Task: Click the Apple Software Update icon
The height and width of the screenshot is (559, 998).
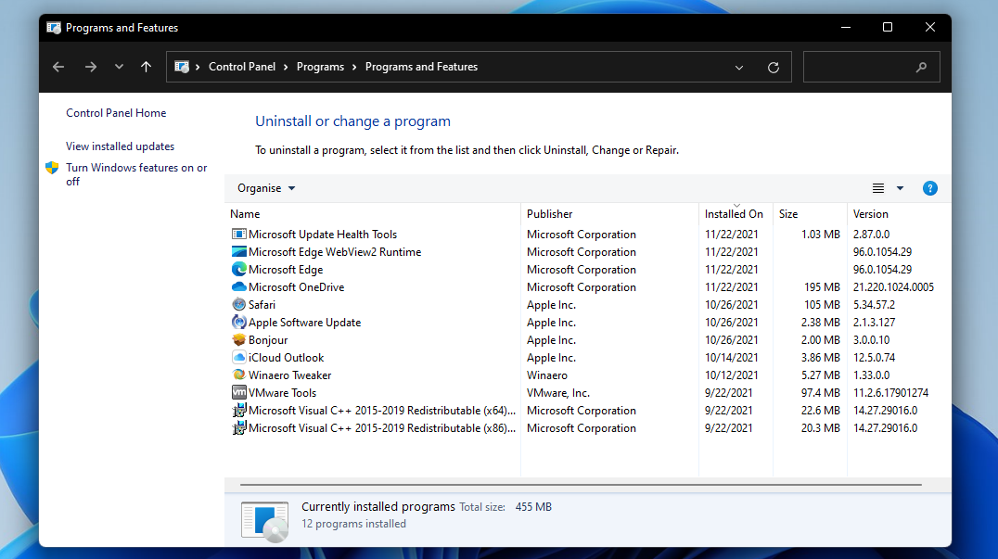Action: tap(238, 323)
